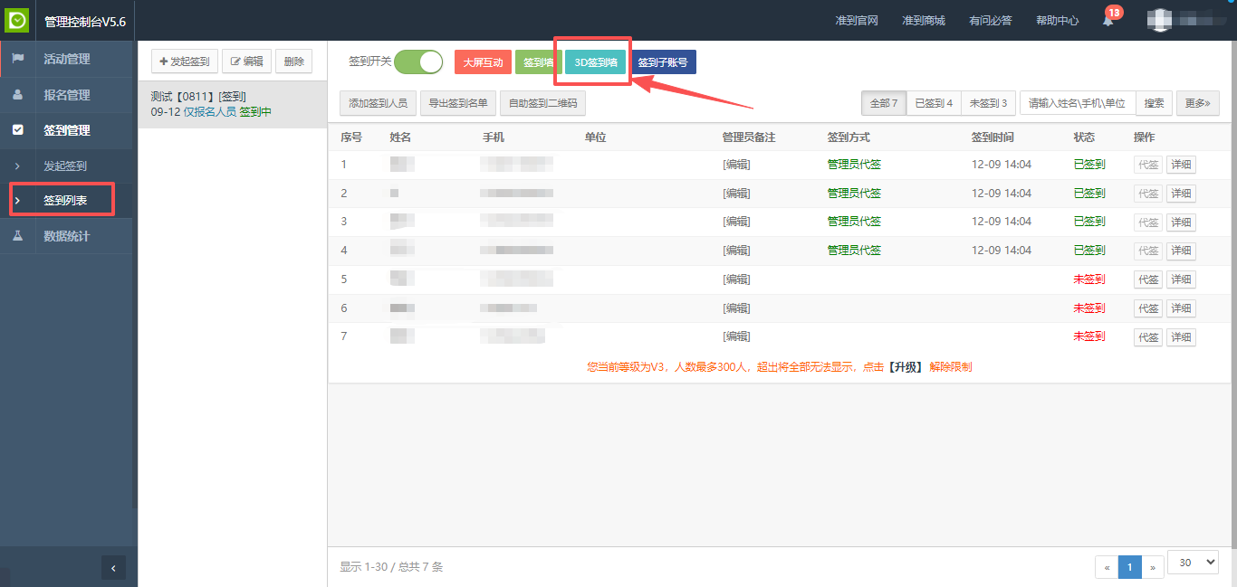This screenshot has width=1237, height=587.
Task: Open the notification bell with 13 badge
Action: tap(1108, 21)
